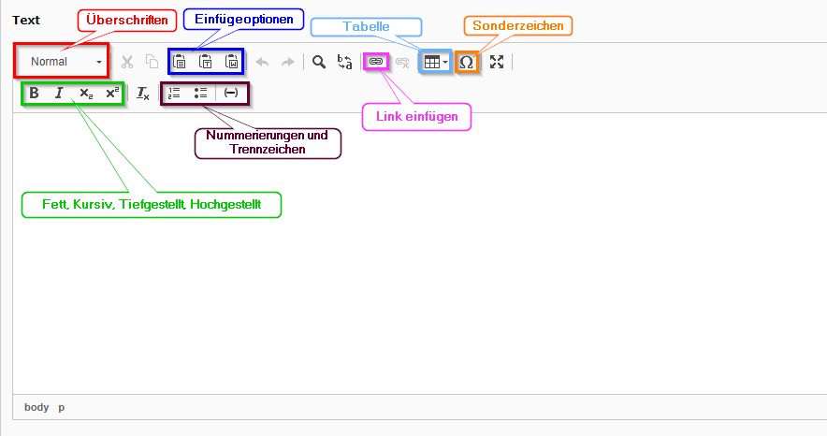Click the hyphen separator icon in parentheses
The image size is (827, 436).
(231, 93)
